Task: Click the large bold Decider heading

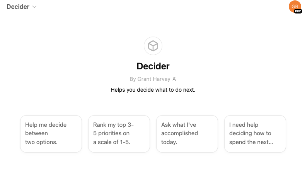Action: [x=153, y=66]
